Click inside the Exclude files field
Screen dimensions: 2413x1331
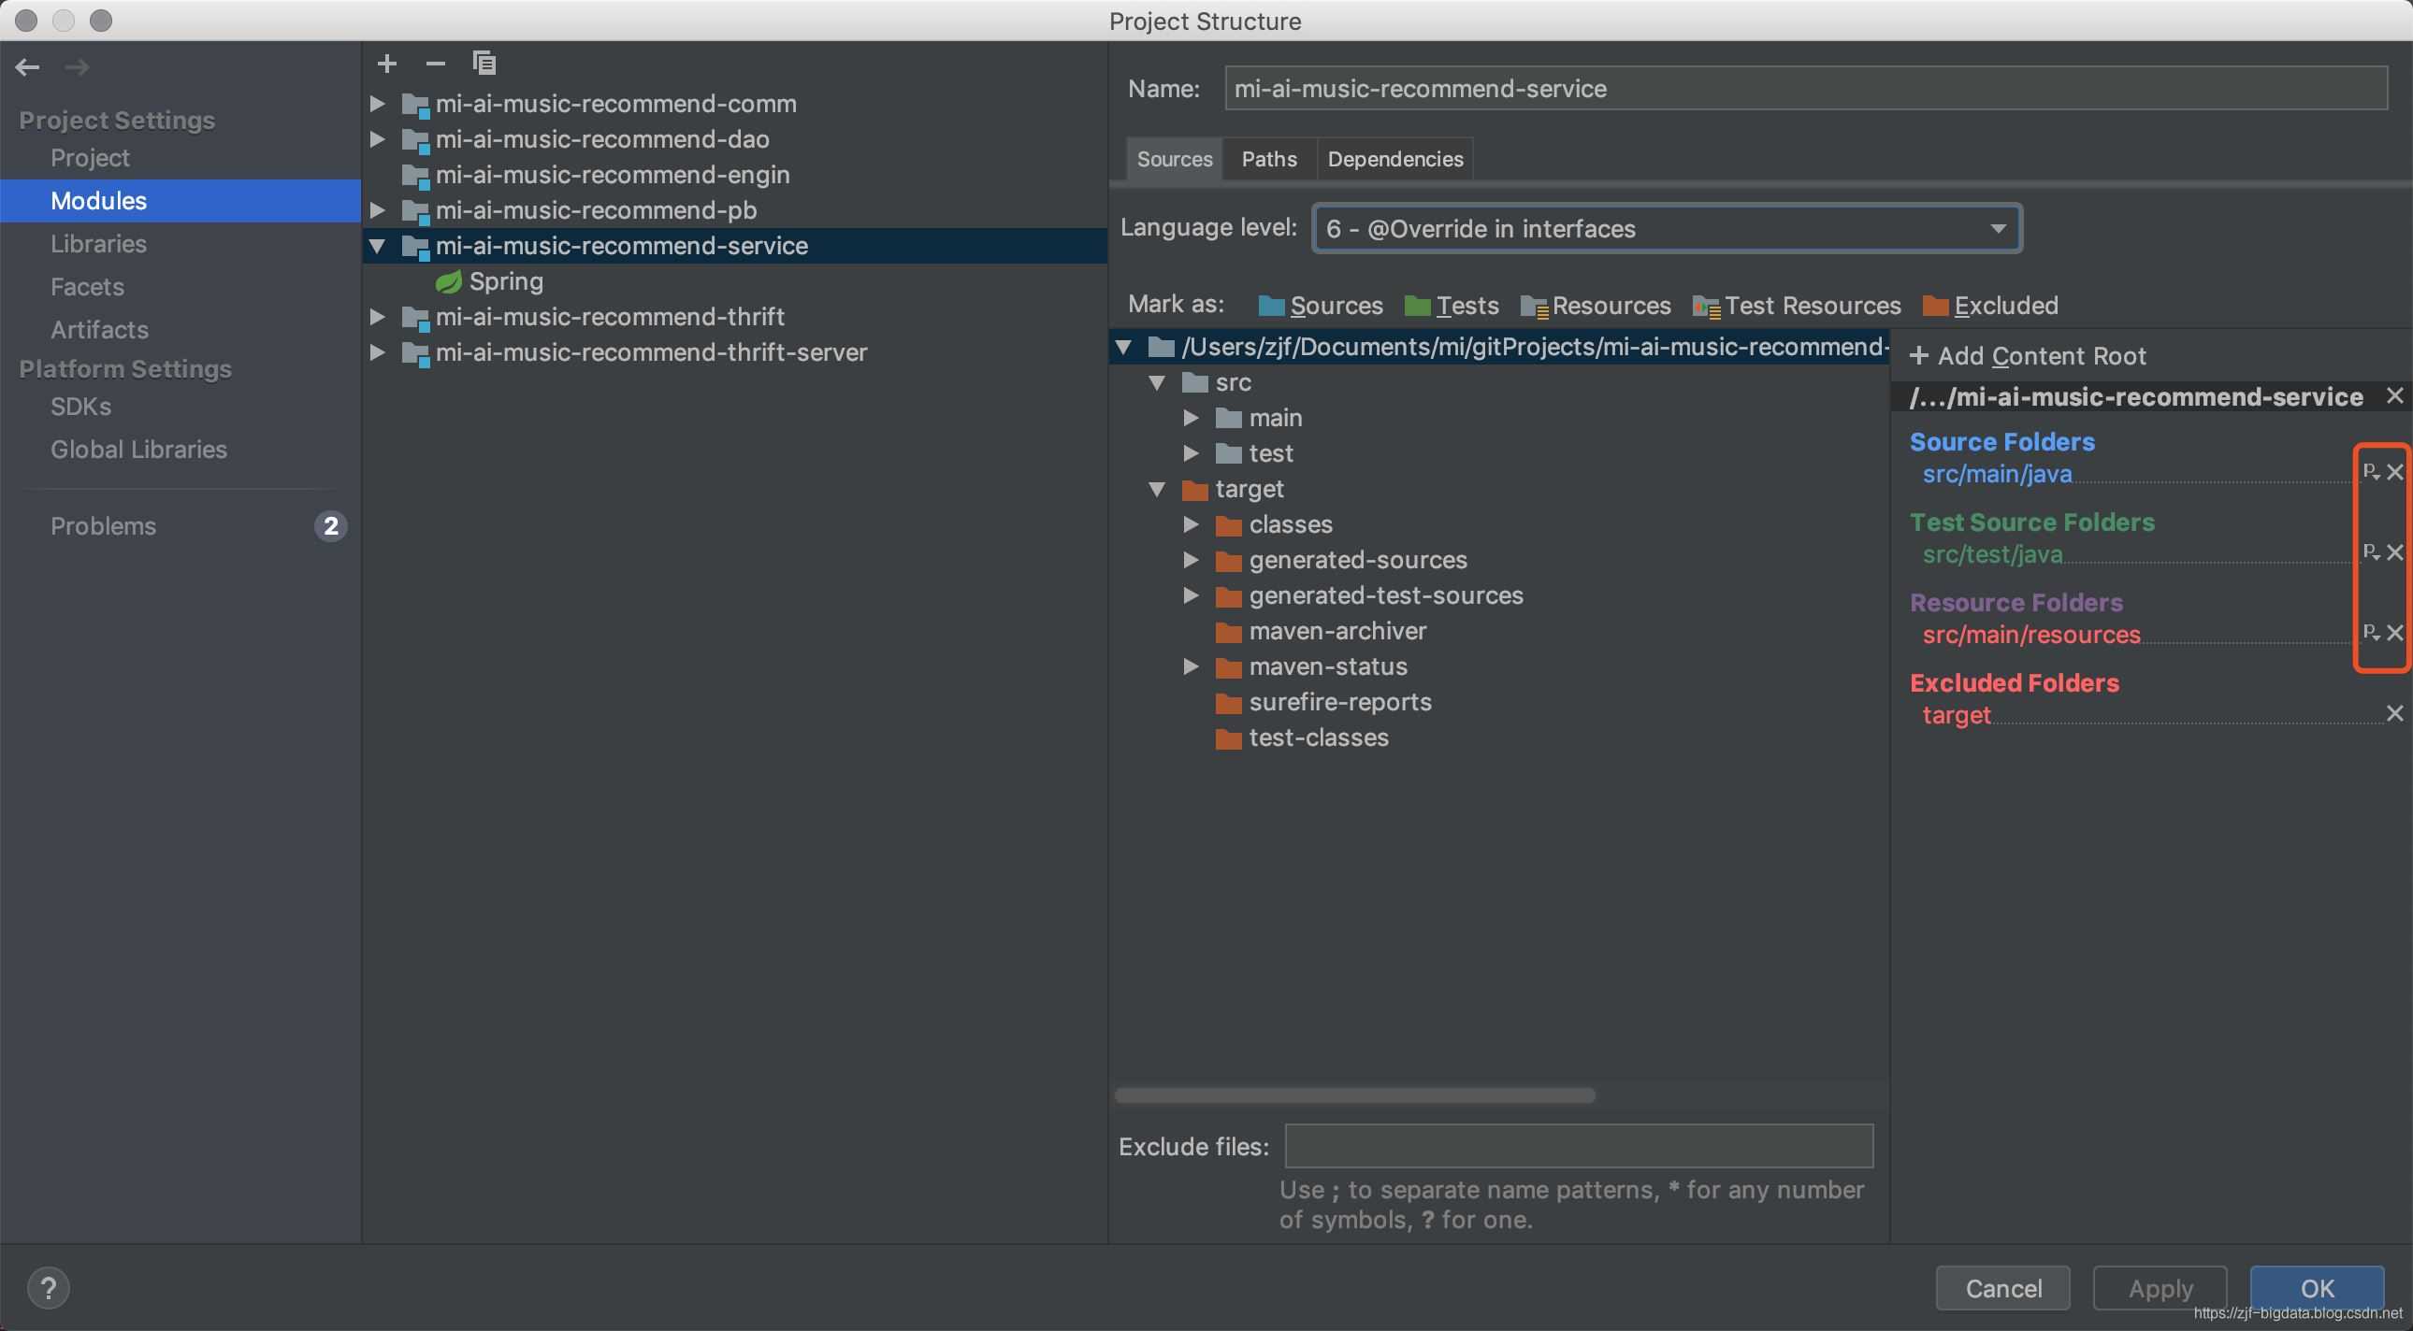tap(1578, 1146)
